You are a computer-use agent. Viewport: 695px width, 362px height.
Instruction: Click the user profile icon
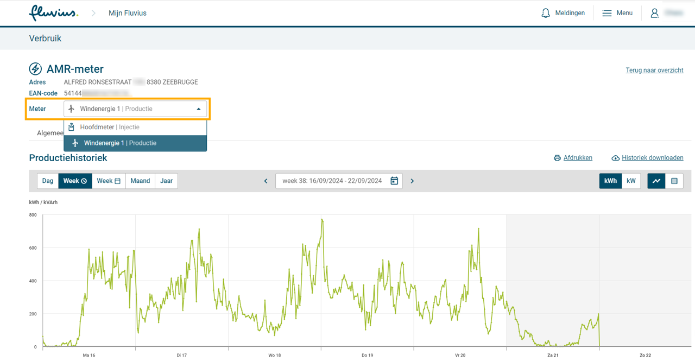coord(655,13)
